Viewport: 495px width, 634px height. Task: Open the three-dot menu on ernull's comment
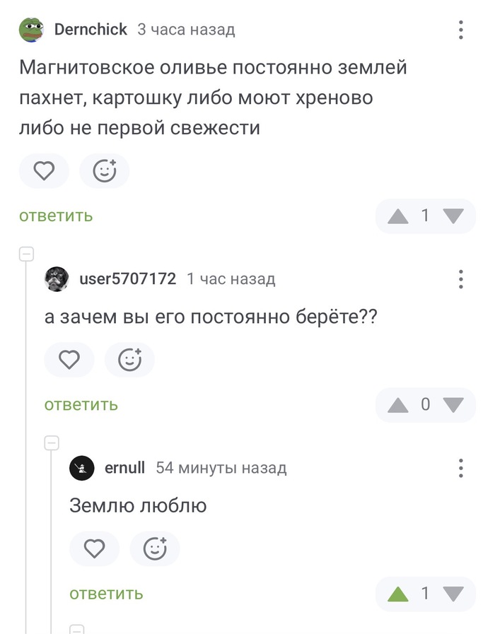[461, 467]
